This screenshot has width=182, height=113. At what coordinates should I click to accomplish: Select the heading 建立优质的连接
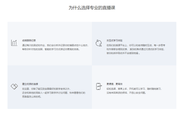pos(30,84)
